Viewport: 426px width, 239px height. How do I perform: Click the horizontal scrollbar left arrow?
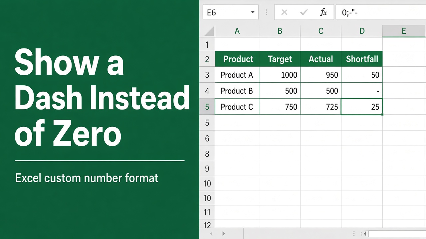tap(365, 234)
